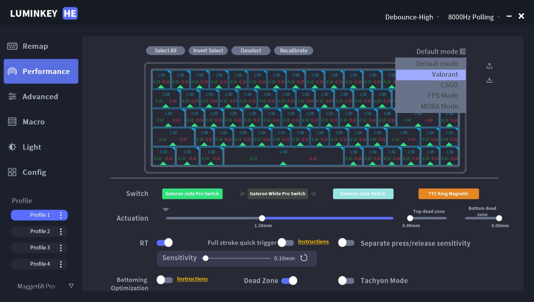The width and height of the screenshot is (534, 302).
Task: Open the three-dot menu for Profile 3
Action: 61,248
